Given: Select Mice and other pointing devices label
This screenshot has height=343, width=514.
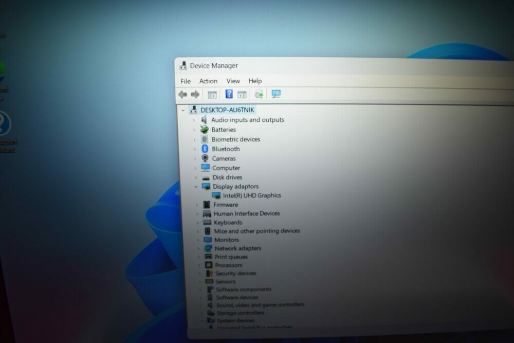Looking at the screenshot, I should click(257, 231).
